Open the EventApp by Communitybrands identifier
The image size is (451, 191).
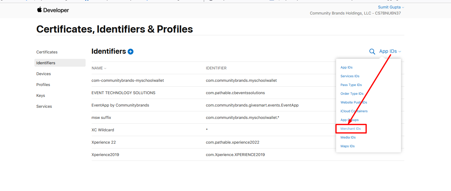pos(120,105)
